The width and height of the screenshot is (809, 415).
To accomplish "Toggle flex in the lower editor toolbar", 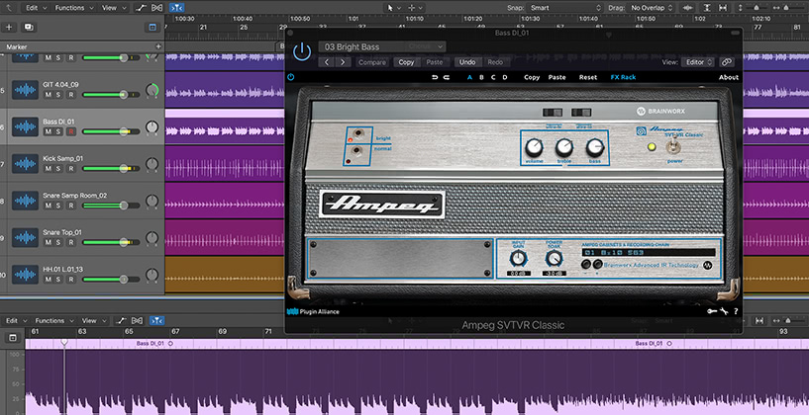I will [138, 321].
